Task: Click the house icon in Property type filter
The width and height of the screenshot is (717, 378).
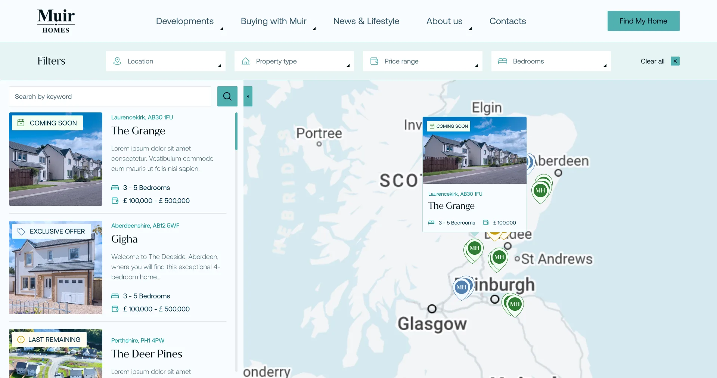Action: click(x=246, y=61)
